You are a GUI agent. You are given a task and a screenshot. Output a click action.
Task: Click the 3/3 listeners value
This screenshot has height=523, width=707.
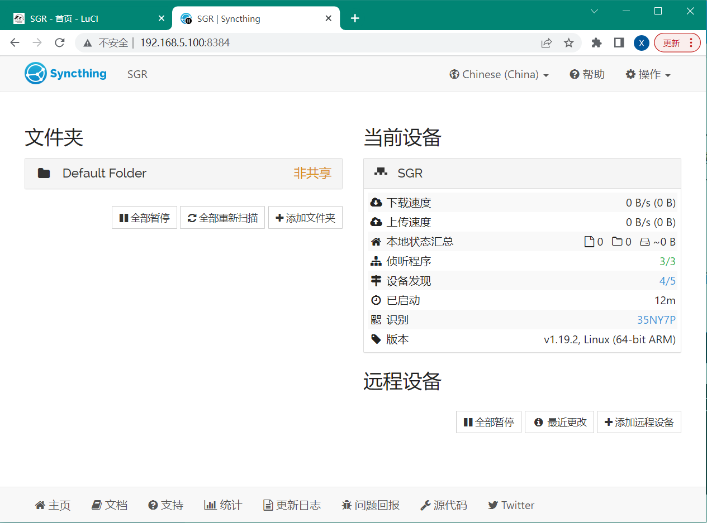(667, 261)
